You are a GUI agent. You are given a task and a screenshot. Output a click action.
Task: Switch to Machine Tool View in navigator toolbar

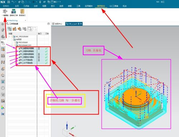click(x=15, y=29)
